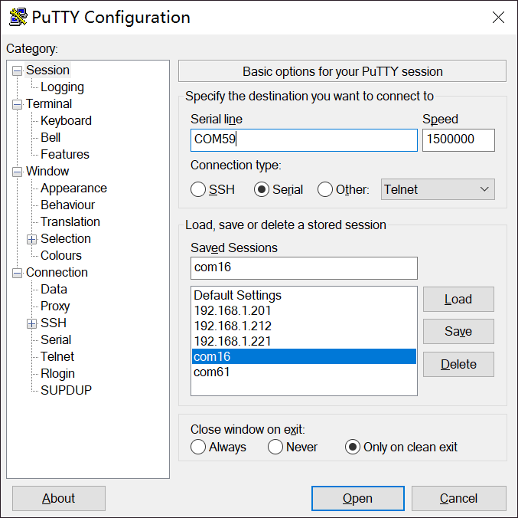518x518 pixels.
Task: Select com61 saved session
Action: coord(304,372)
